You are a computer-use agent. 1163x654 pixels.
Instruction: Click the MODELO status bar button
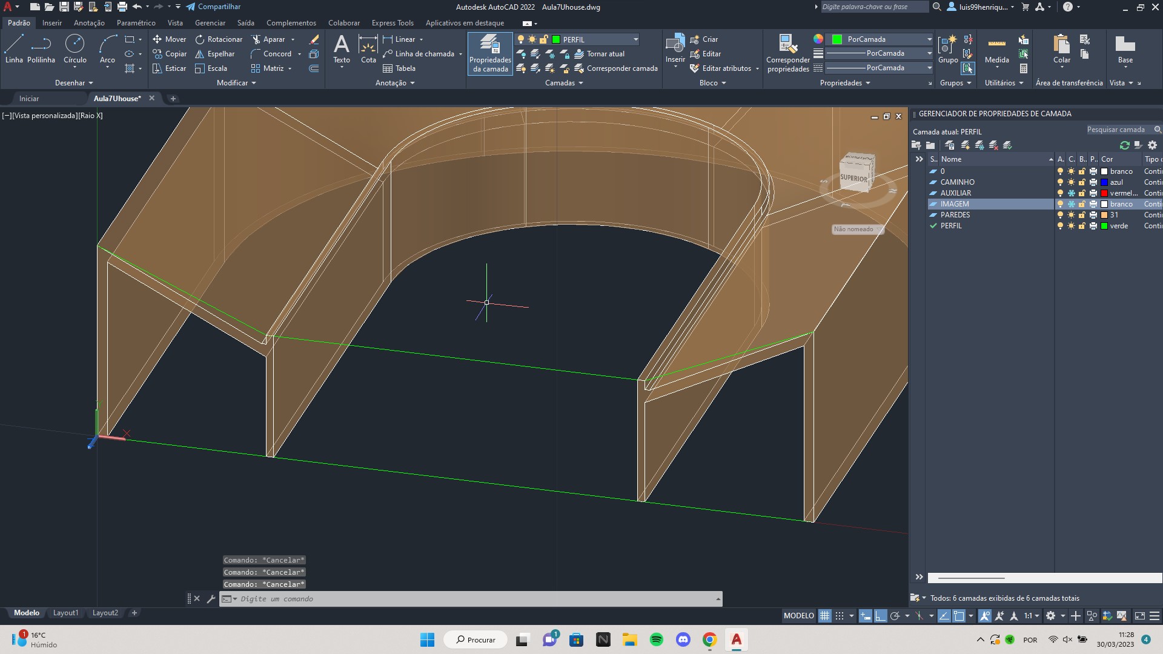coord(798,616)
